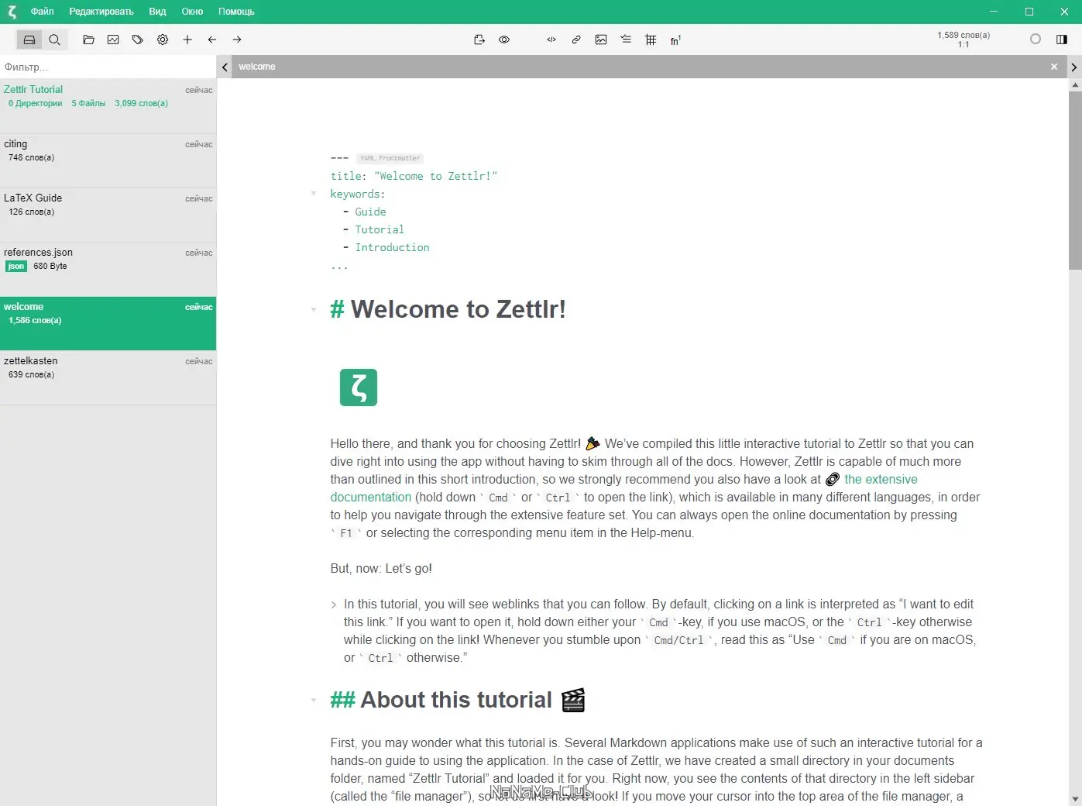Click the Zettlr logo image in the document
Image resolution: width=1082 pixels, height=806 pixels.
tap(359, 387)
